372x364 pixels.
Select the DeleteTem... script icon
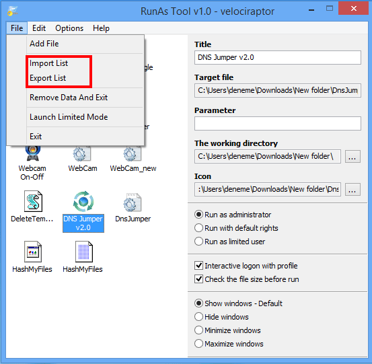(x=33, y=201)
